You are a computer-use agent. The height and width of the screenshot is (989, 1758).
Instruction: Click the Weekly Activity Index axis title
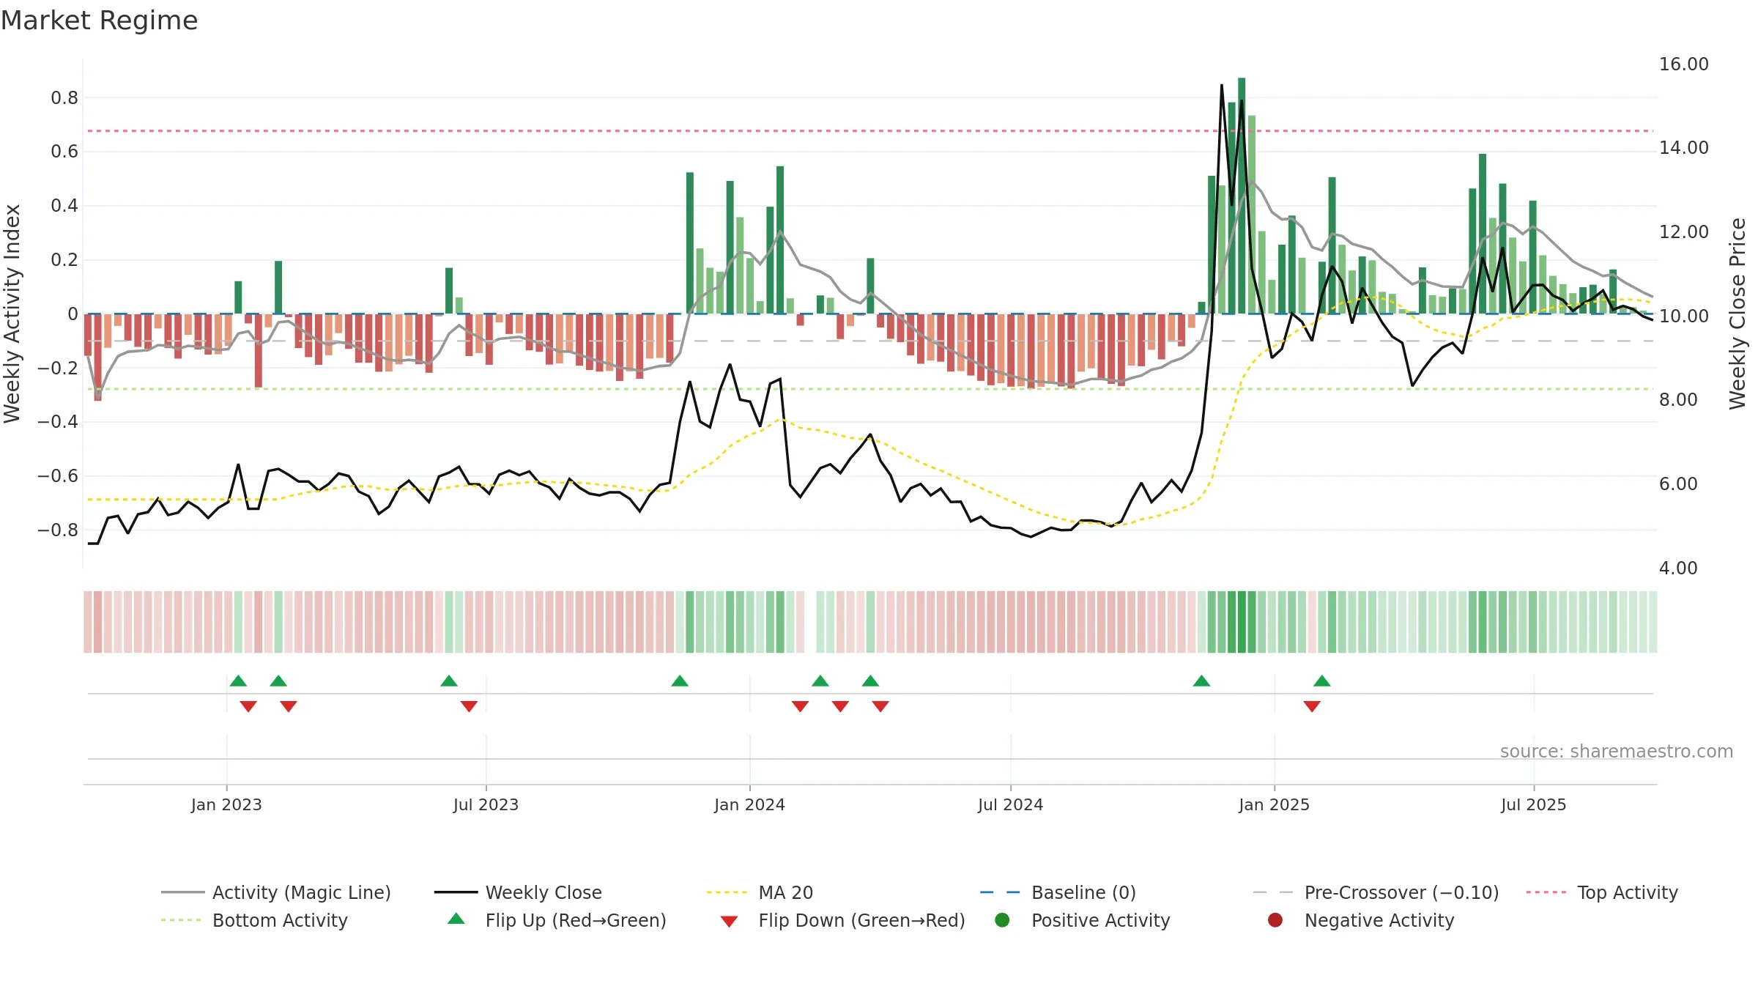point(12,314)
